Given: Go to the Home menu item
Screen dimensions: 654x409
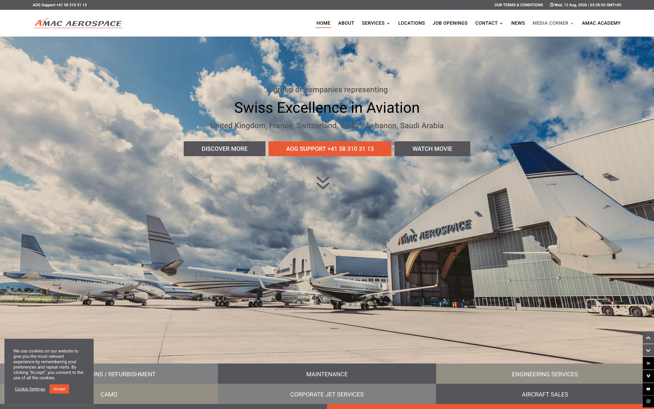Looking at the screenshot, I should (323, 23).
